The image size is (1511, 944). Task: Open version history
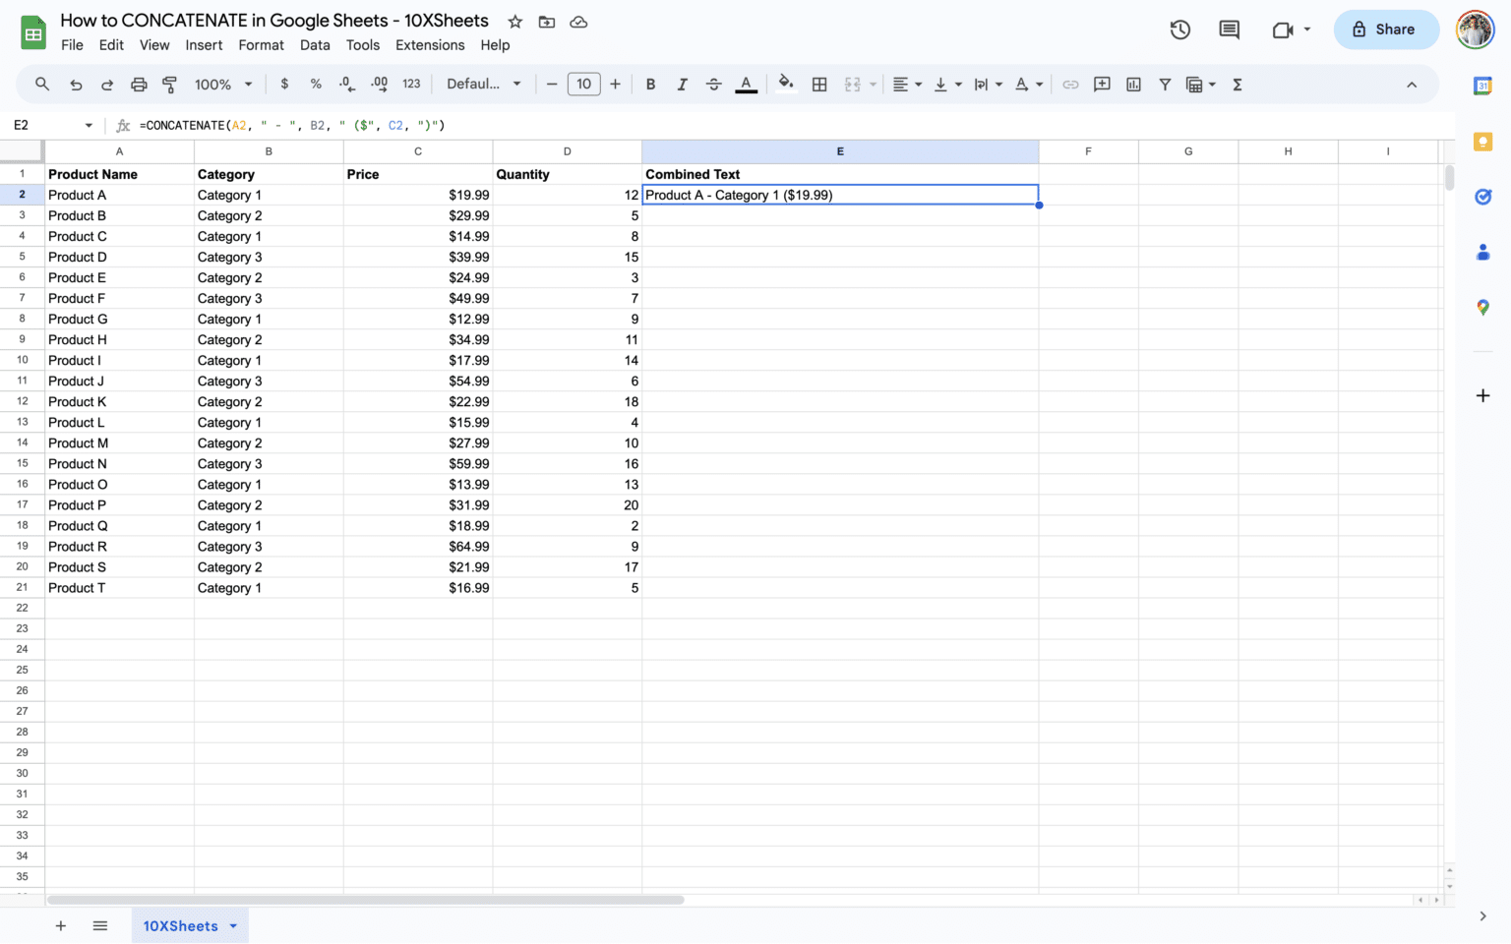(1179, 29)
